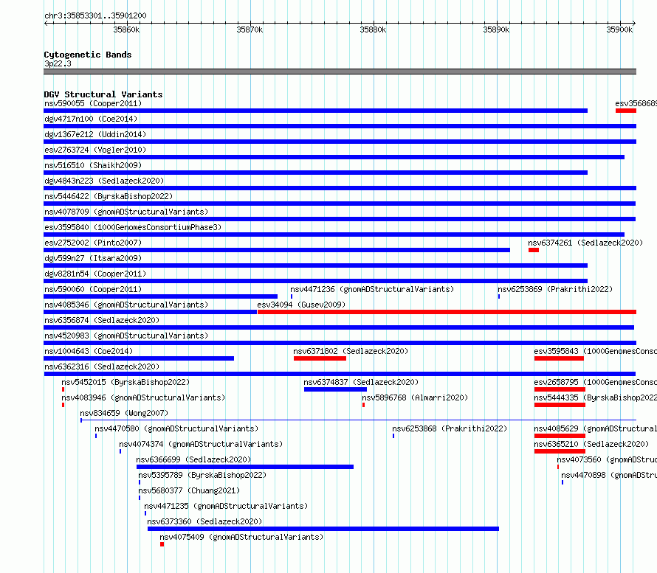Select nsv6373360 (Sedlazeck2020) label
Image resolution: width=657 pixels, height=573 pixels.
[x=204, y=521]
